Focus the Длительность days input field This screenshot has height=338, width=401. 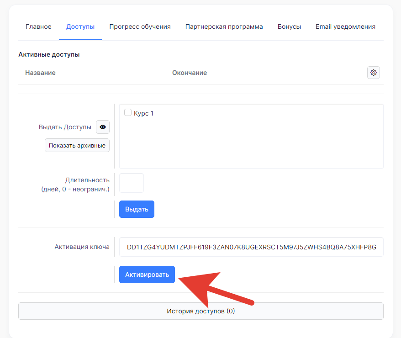(132, 183)
